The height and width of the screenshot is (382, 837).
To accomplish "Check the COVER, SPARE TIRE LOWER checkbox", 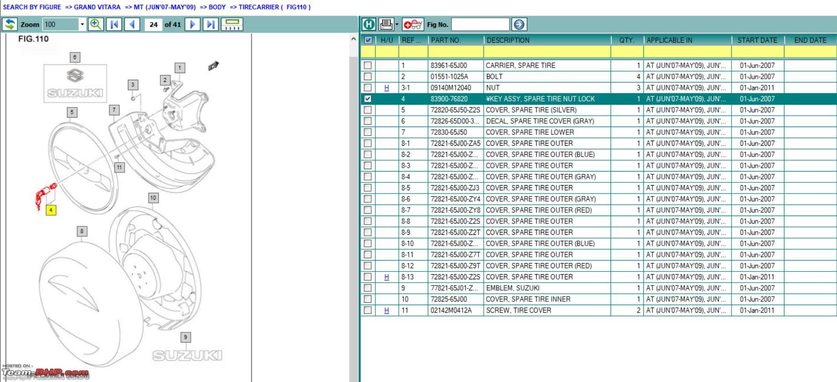I will click(x=368, y=132).
